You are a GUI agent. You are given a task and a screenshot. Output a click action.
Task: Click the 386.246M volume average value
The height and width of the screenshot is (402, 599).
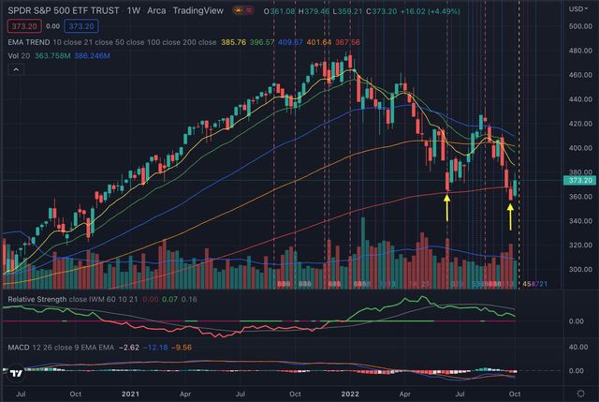point(92,56)
